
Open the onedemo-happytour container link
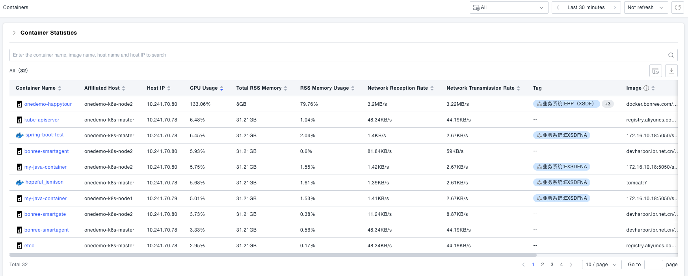point(48,104)
